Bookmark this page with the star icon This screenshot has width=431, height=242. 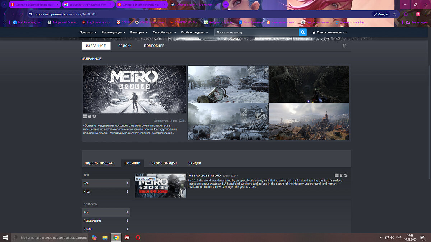click(x=394, y=14)
